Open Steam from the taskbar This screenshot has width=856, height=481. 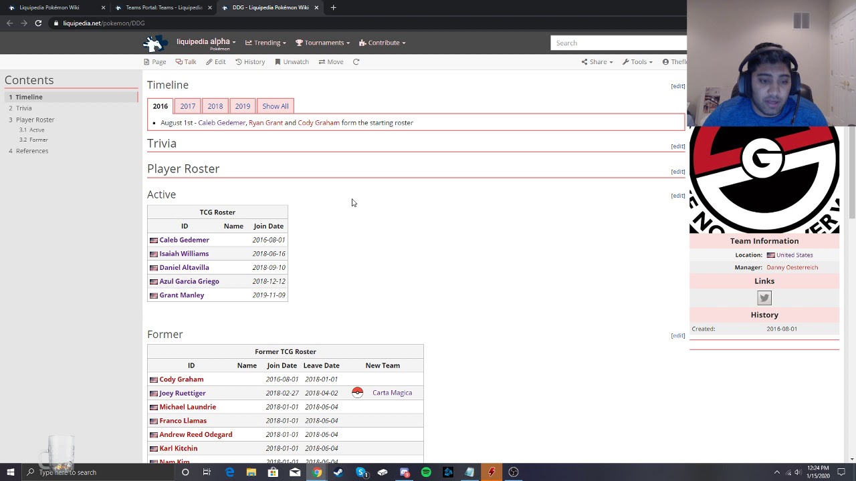pyautogui.click(x=338, y=472)
